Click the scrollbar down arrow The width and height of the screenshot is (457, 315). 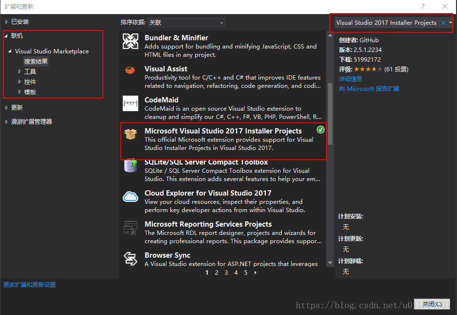[x=330, y=263]
